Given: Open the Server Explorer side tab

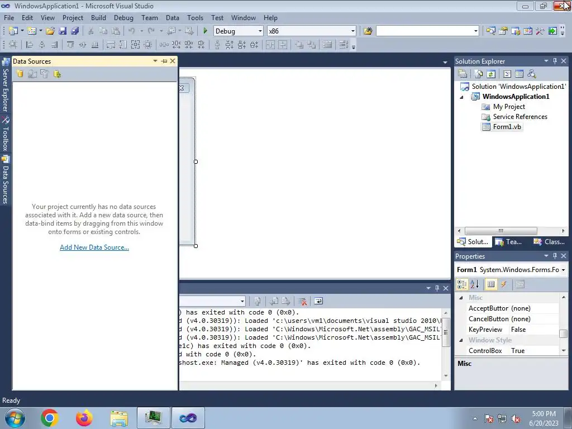Looking at the screenshot, I should (x=6, y=85).
